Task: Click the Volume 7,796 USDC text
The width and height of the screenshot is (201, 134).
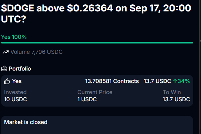Action: pyautogui.click(x=36, y=52)
